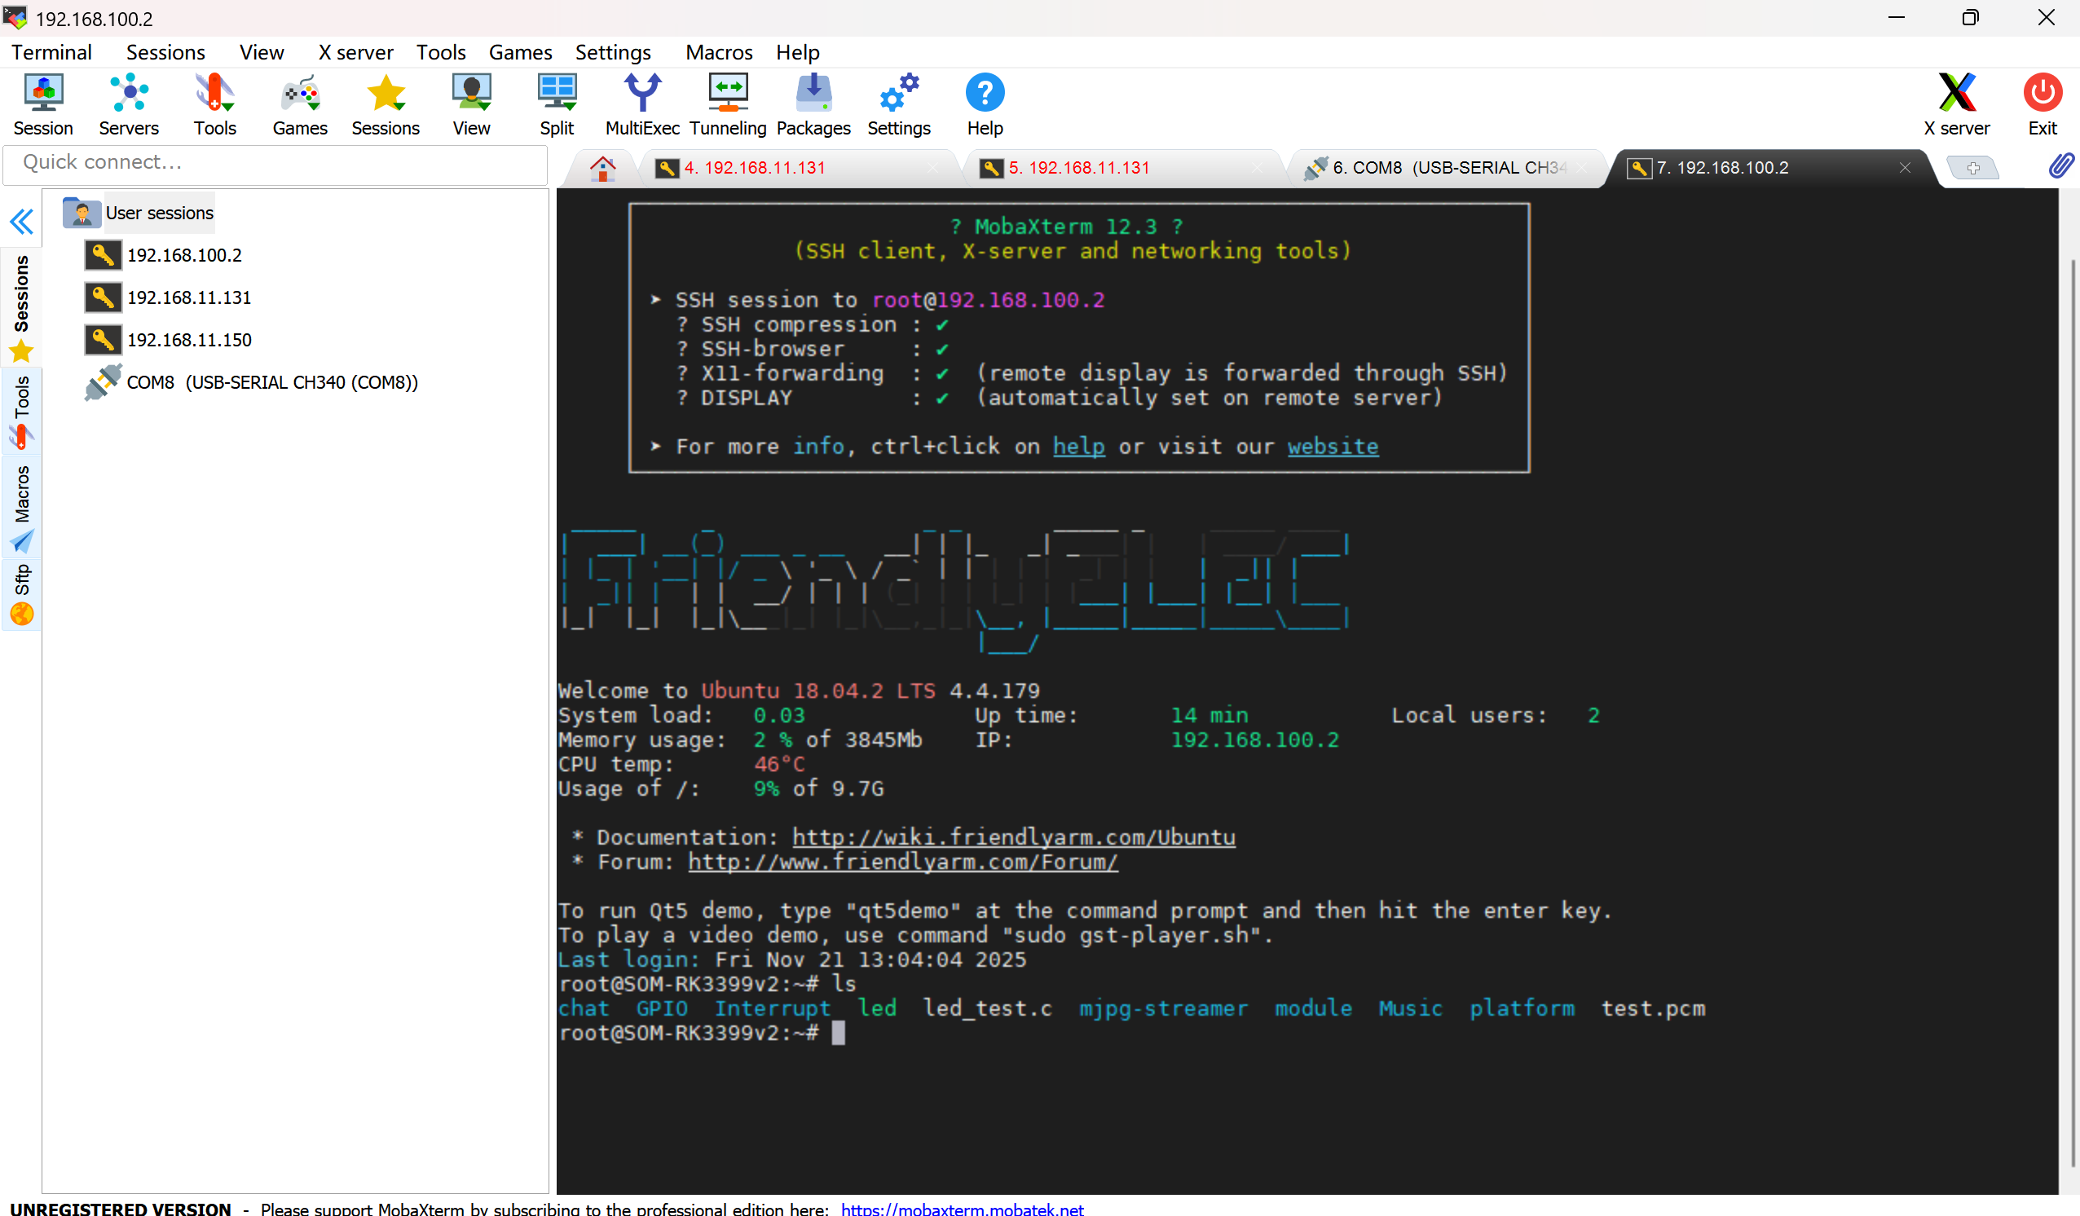Open the mobaxterm.mobatek.net link
Screen dimensions: 2080x1216
(x=962, y=1208)
